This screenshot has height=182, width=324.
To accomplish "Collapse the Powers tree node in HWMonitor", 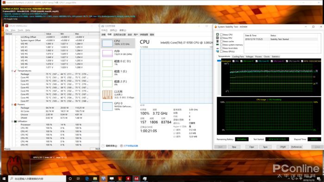I will (x=12, y=104).
